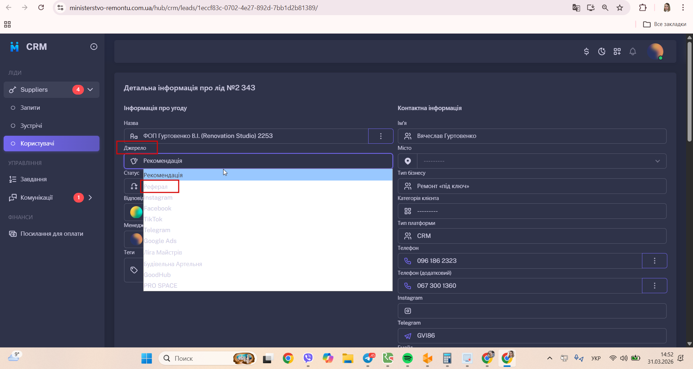
Task: Open the Chrome profile avatar in the toolbar
Action: pos(667,8)
